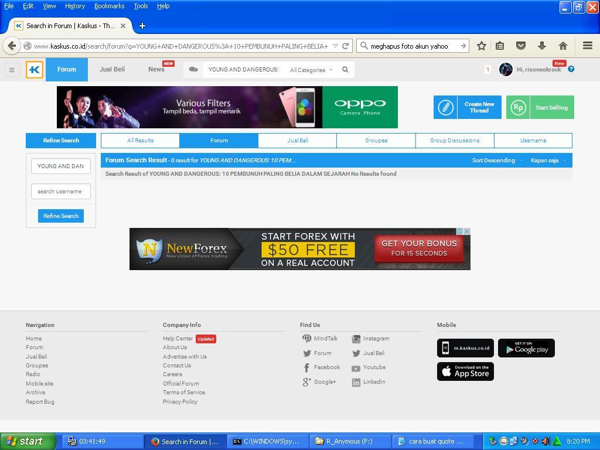This screenshot has width=600, height=450.
Task: Open Jual Beli in the Kaskus header
Action: (x=112, y=69)
